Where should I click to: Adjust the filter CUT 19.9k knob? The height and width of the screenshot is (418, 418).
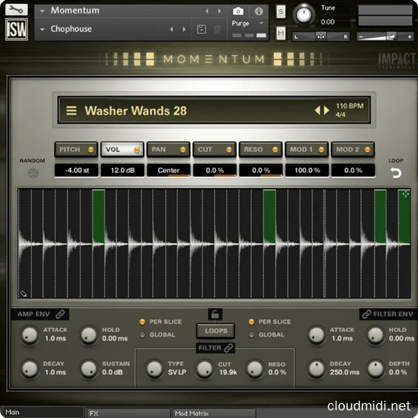click(204, 369)
